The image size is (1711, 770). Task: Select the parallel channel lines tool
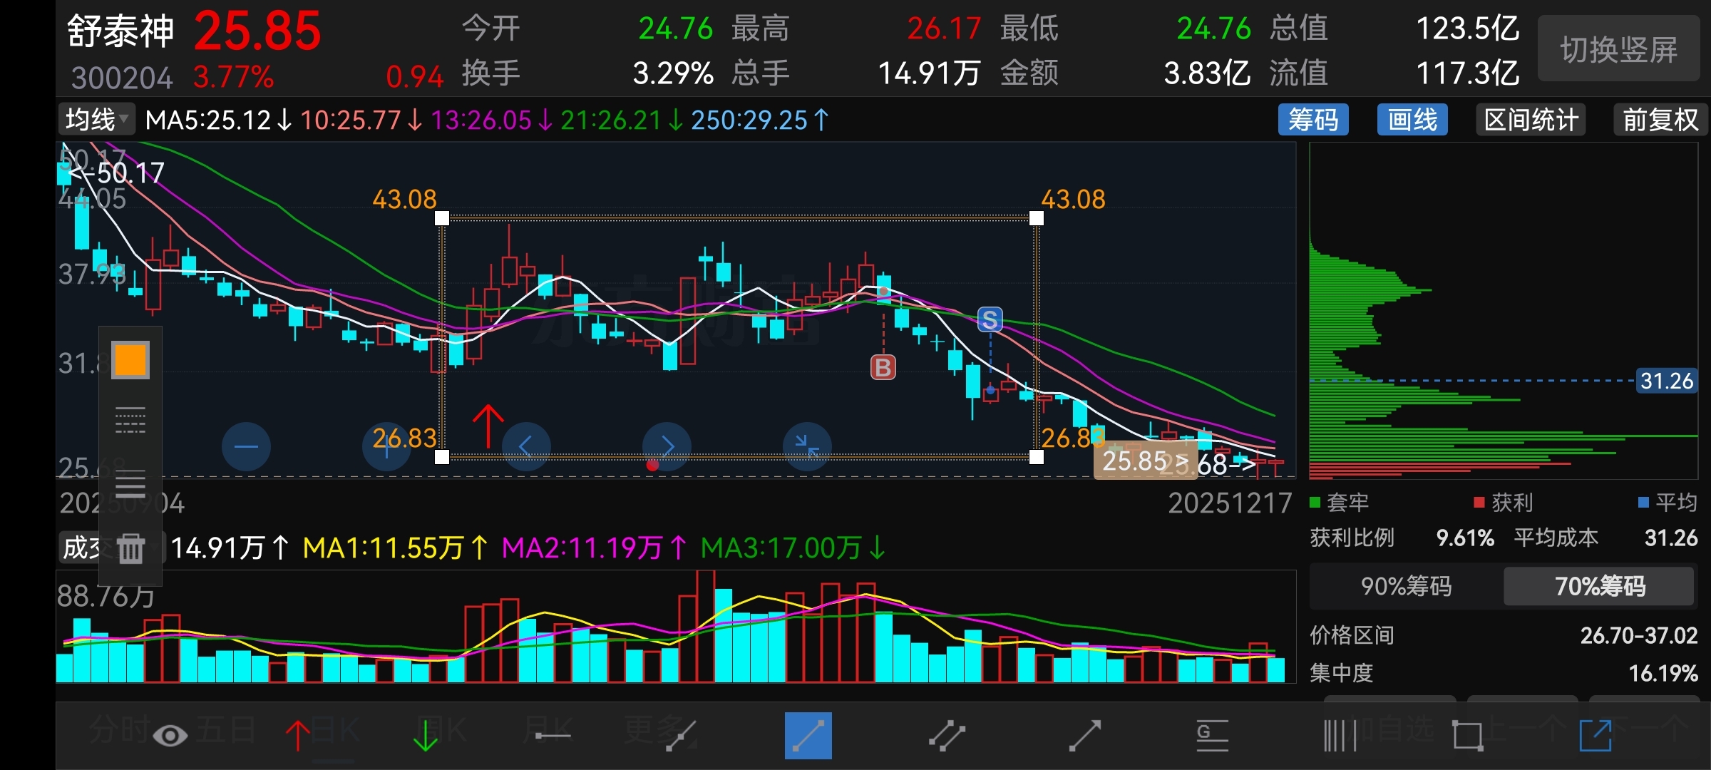[947, 735]
